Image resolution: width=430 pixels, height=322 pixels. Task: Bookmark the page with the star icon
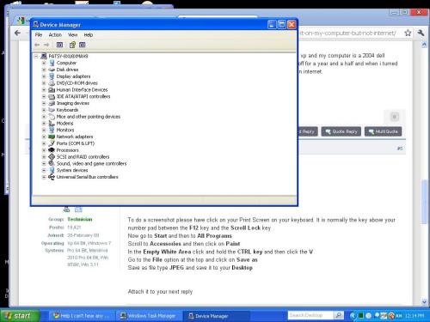(408, 33)
